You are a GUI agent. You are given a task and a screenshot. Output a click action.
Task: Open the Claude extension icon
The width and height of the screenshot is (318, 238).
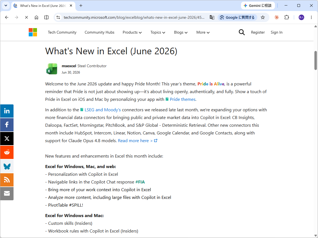pos(276,17)
